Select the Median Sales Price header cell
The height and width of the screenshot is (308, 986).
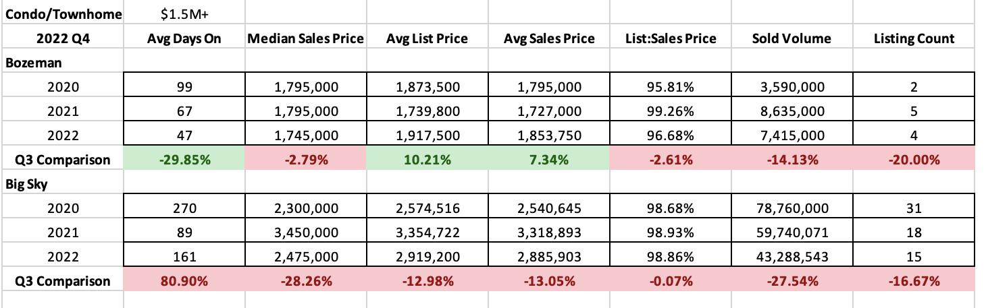(x=306, y=38)
